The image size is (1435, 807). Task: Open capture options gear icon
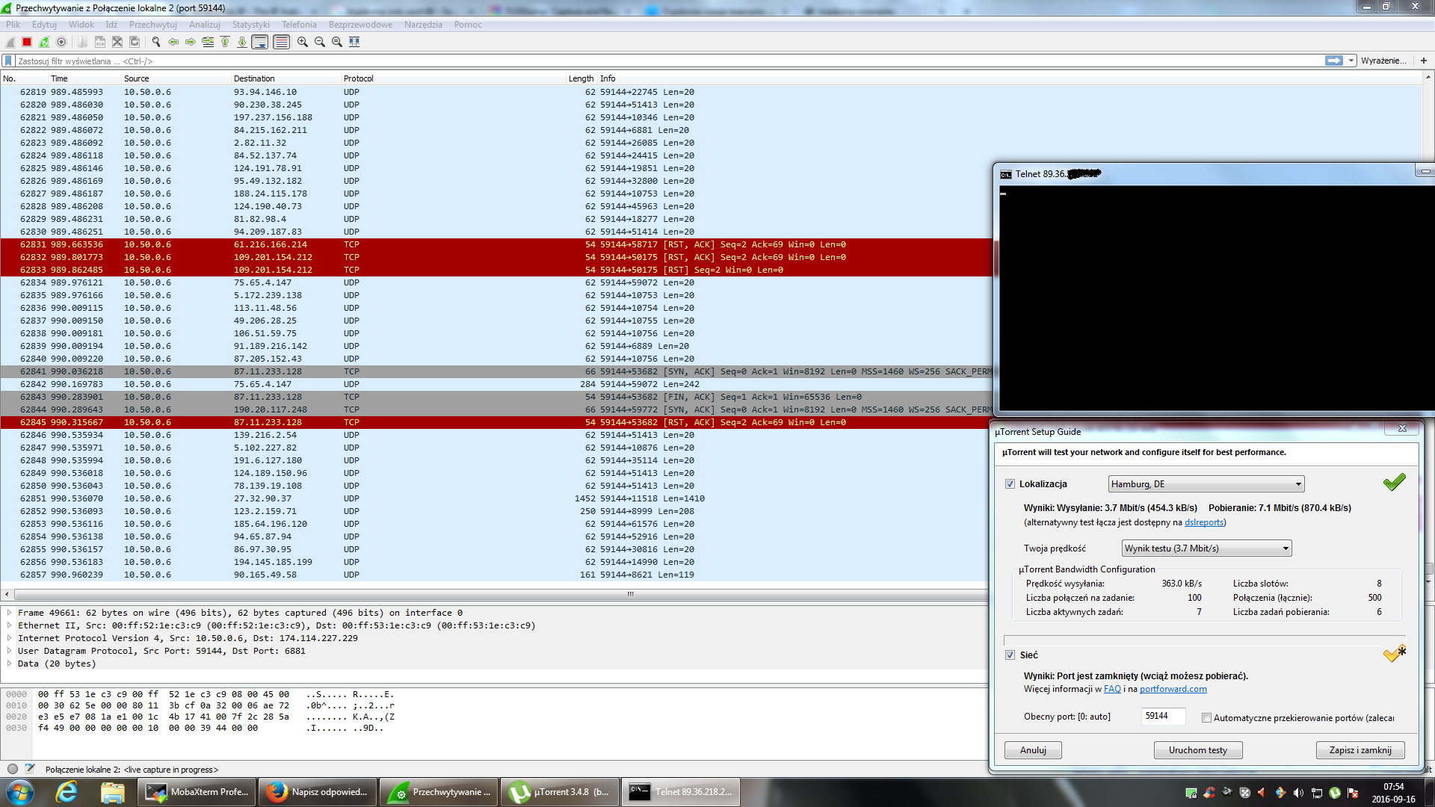(61, 42)
